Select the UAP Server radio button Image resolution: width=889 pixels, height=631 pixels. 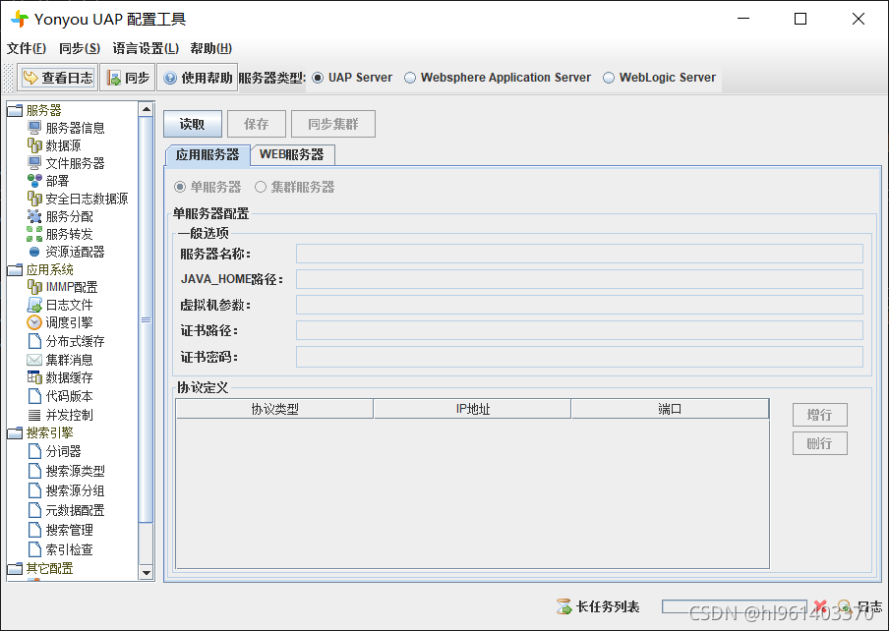(x=318, y=78)
